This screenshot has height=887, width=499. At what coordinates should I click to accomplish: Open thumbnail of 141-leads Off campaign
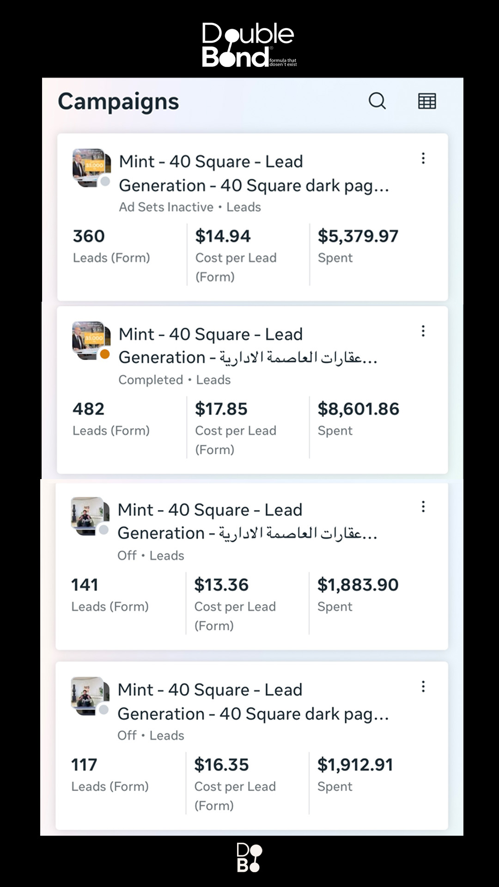tap(90, 516)
